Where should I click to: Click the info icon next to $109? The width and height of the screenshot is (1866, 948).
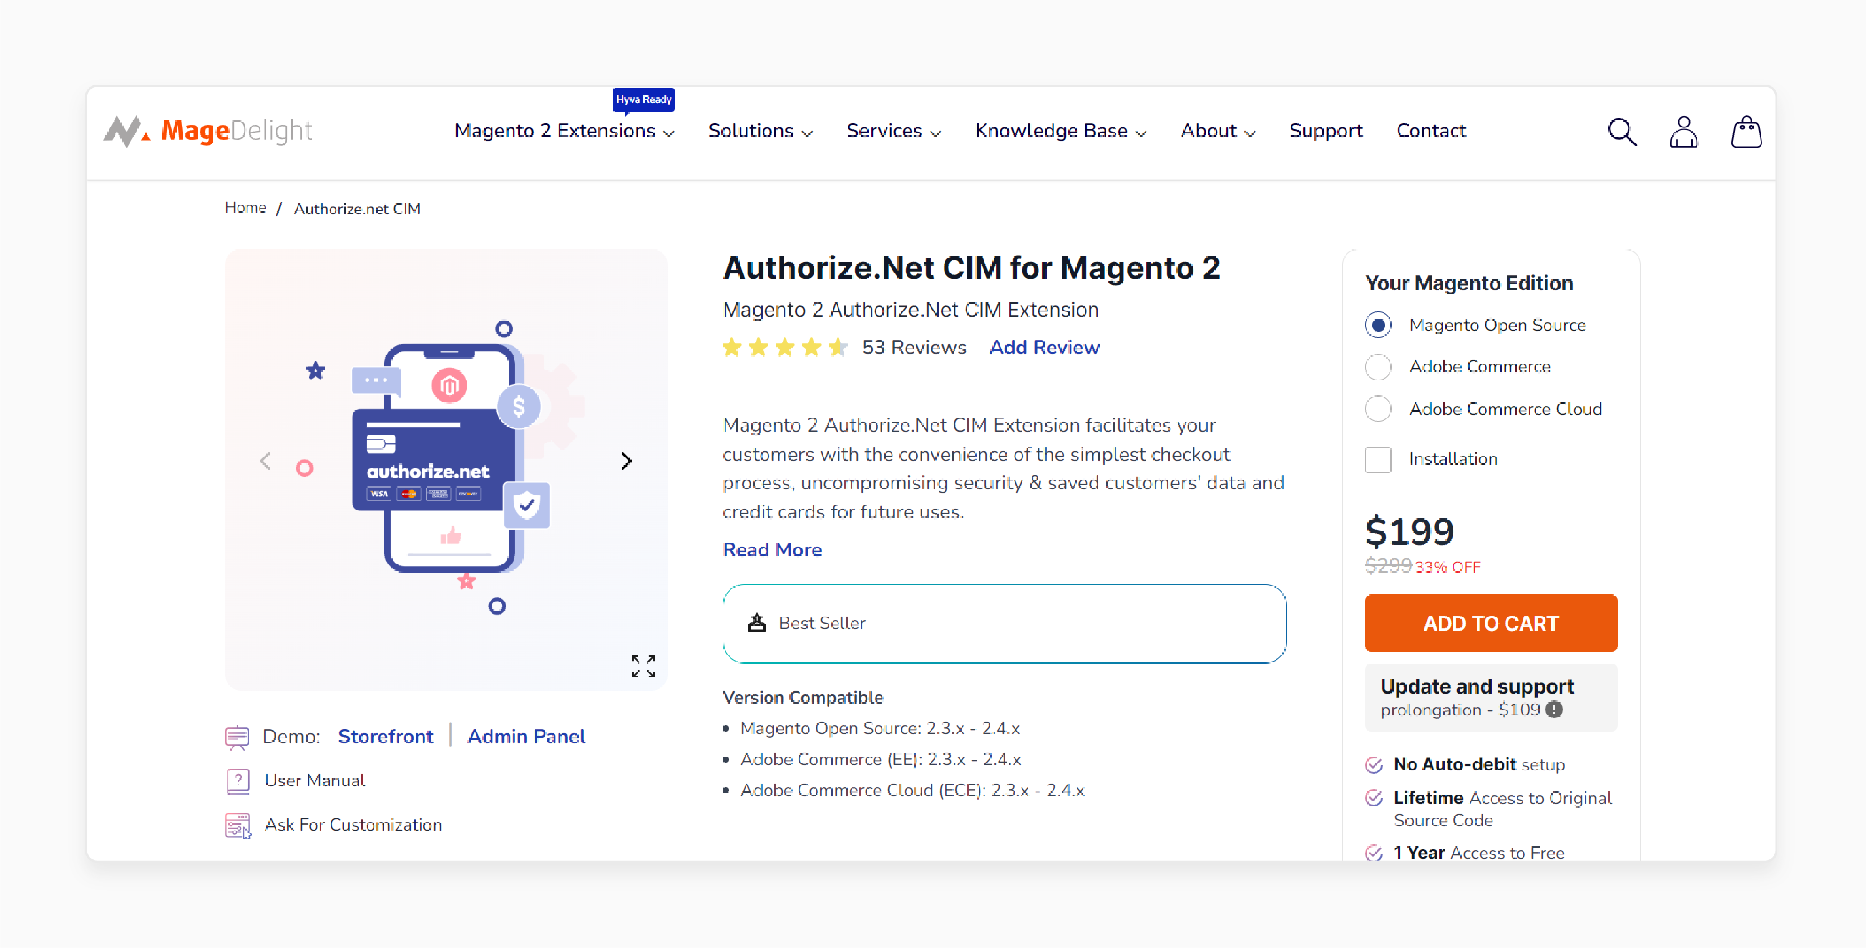click(x=1555, y=709)
